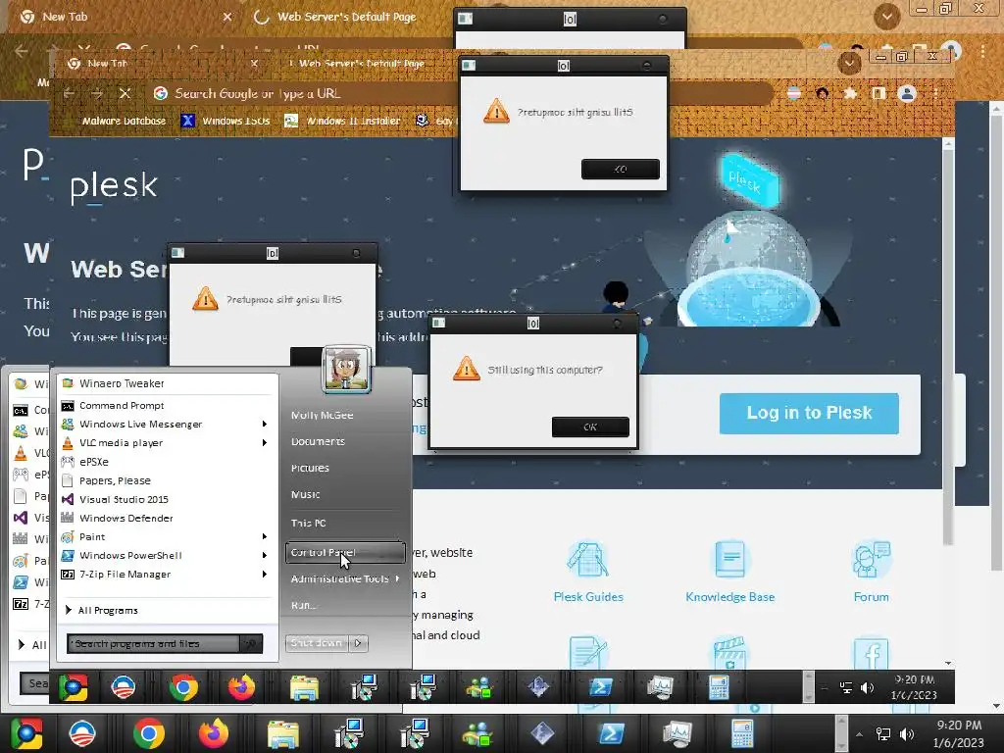Image resolution: width=1004 pixels, height=753 pixels.
Task: Open the Malware Database bookmark
Action: click(x=124, y=121)
